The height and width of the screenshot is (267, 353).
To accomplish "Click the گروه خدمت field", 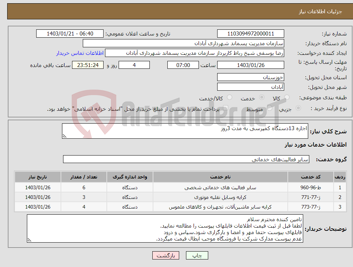I will [186, 159].
